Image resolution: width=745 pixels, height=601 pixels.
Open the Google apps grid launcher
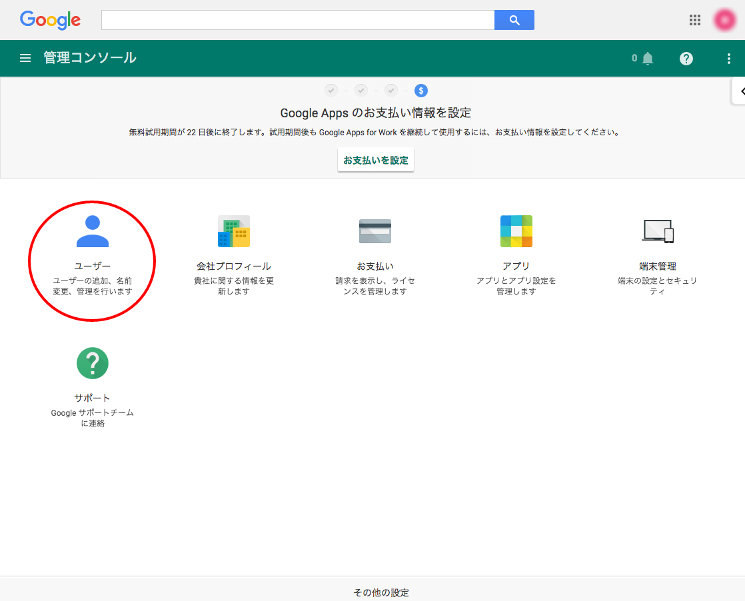(694, 20)
